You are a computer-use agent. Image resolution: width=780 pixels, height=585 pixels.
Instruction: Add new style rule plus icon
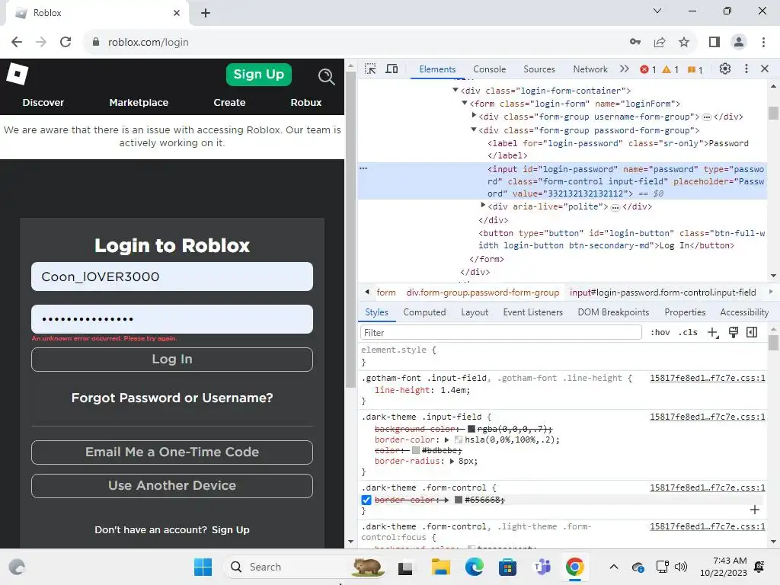pyautogui.click(x=713, y=332)
